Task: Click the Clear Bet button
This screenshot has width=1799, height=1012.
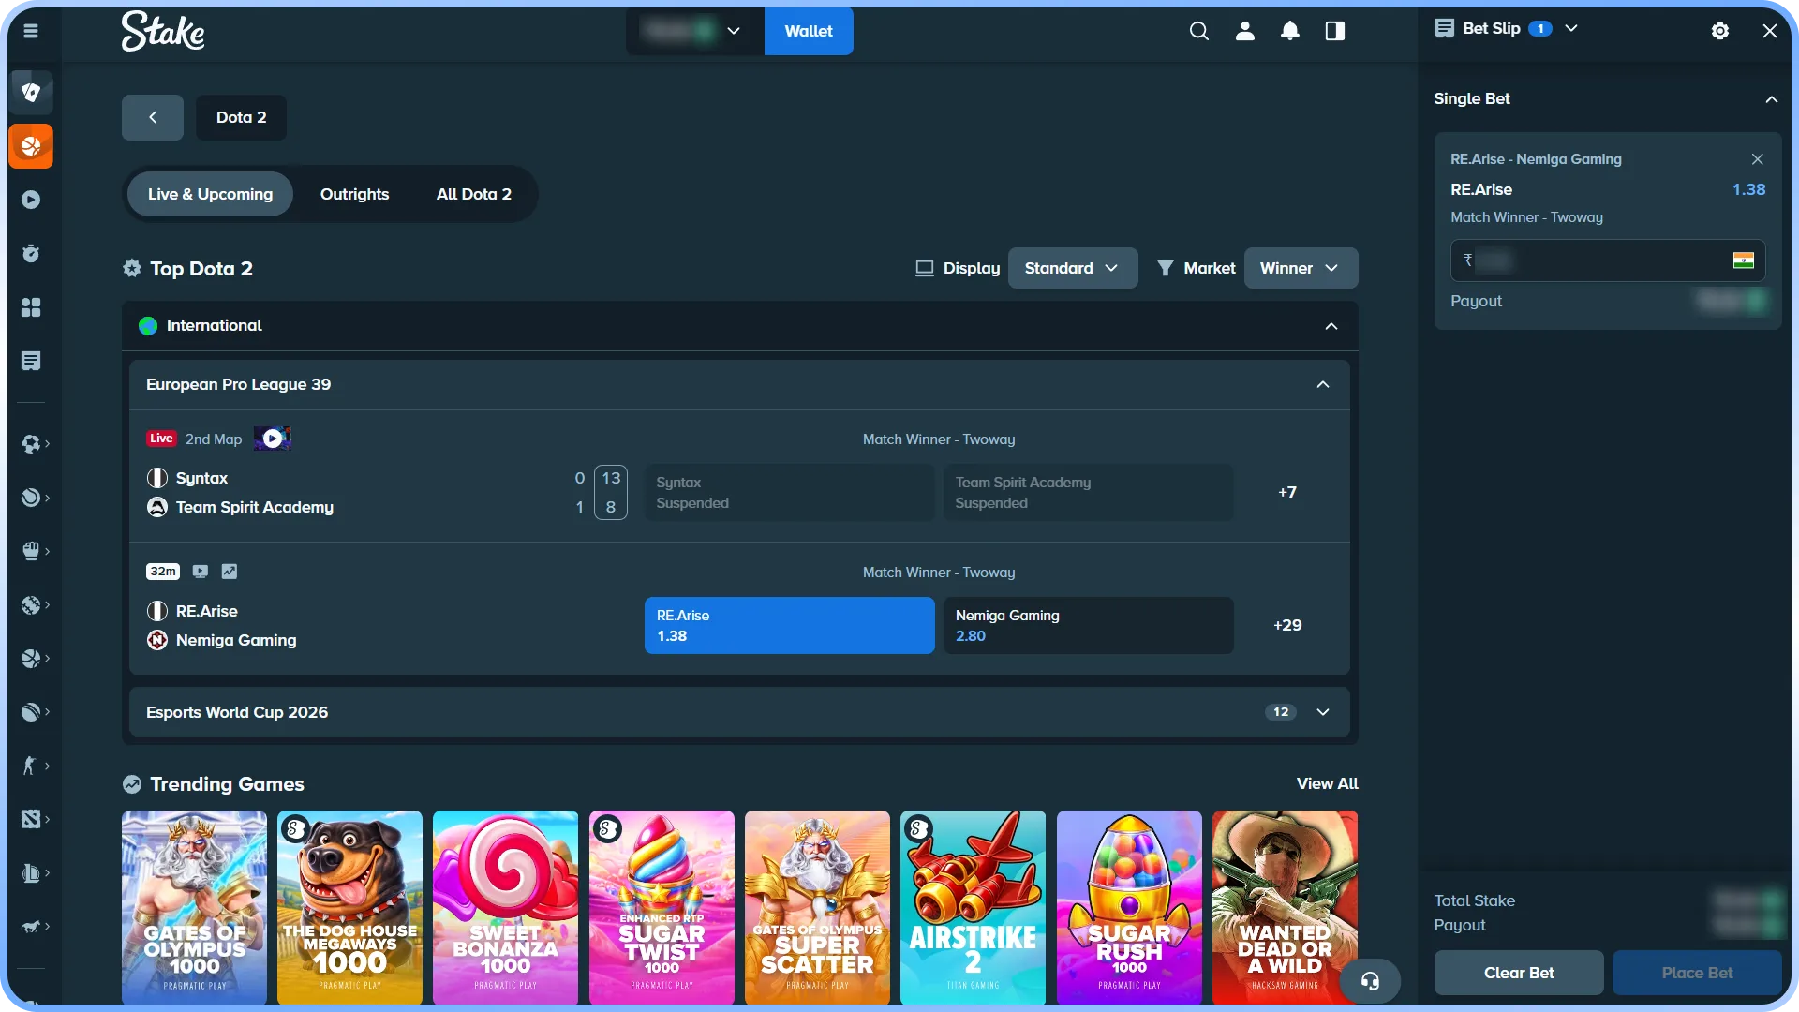Action: point(1519,973)
